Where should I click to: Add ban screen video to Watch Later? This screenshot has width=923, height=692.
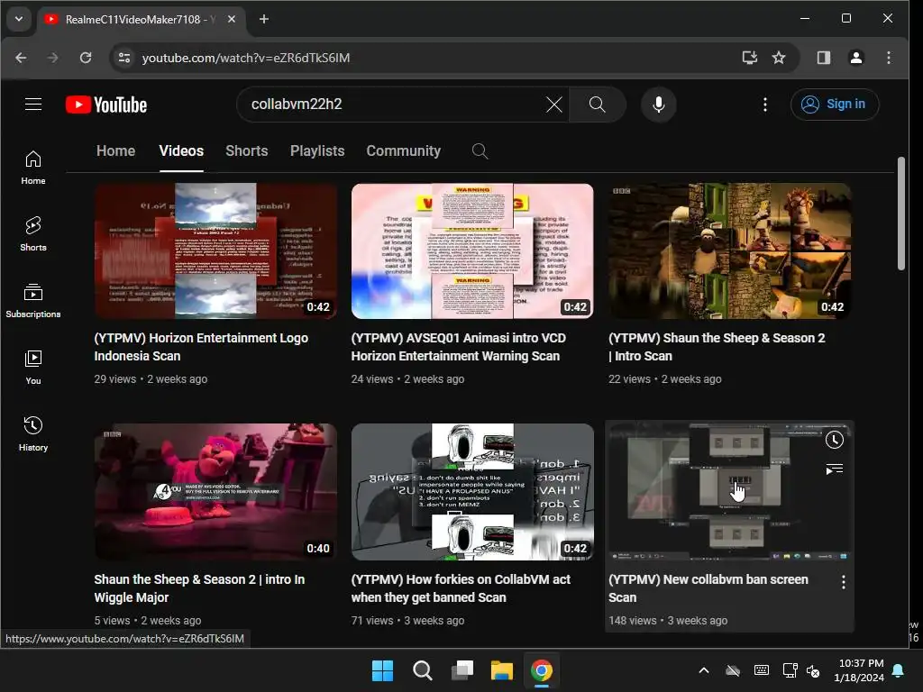pyautogui.click(x=834, y=440)
